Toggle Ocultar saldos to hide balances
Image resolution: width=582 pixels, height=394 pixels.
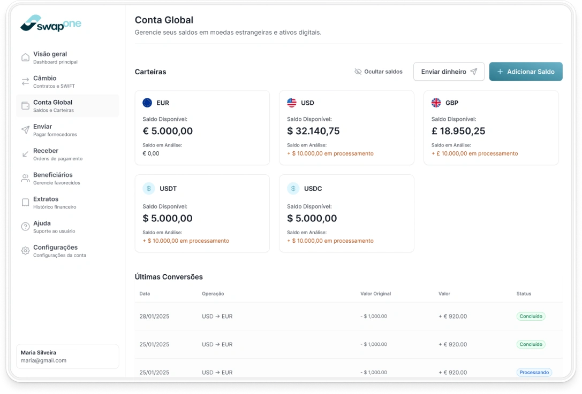click(x=378, y=72)
